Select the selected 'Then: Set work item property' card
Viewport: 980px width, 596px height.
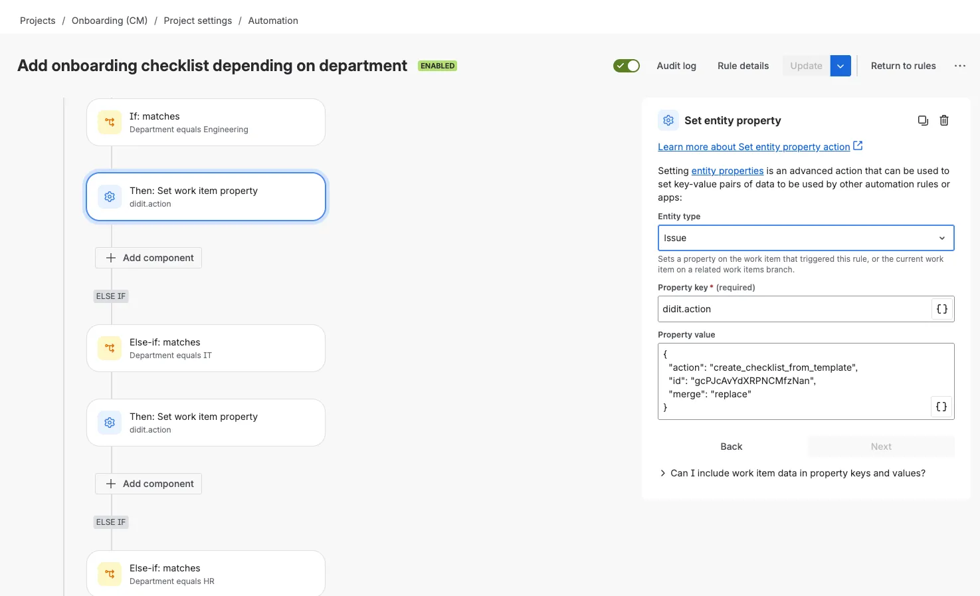tap(206, 197)
